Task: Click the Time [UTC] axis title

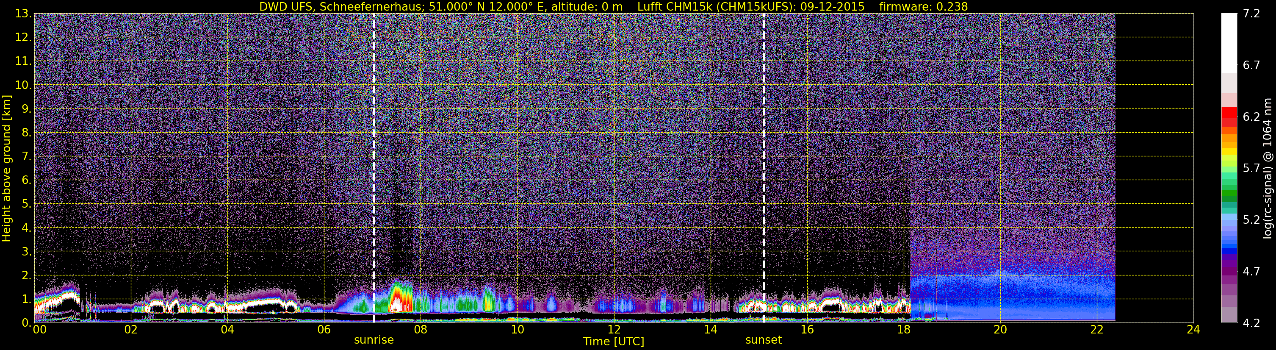Action: (x=613, y=341)
